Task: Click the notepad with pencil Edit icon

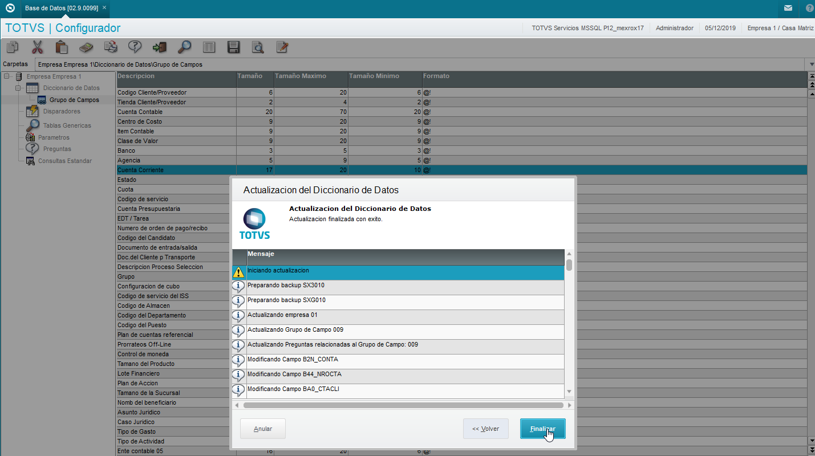Action: 282,47
